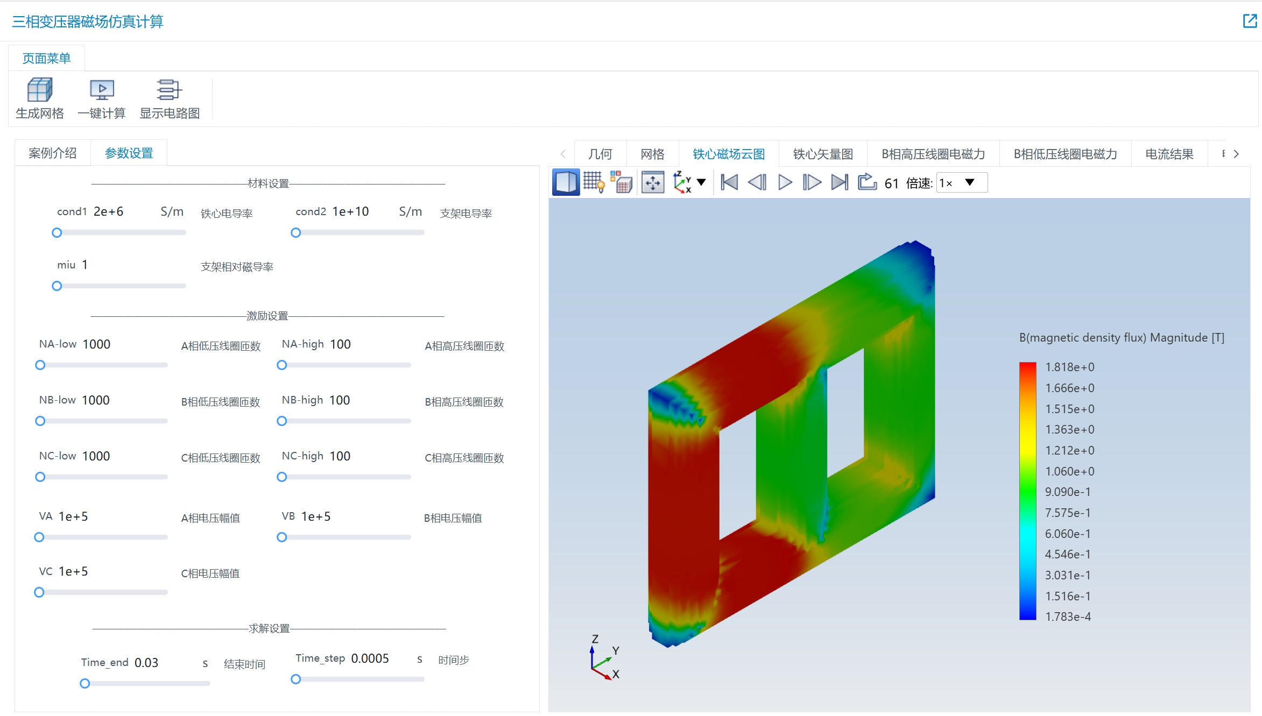Open the 电流结果 tab

coord(1169,154)
